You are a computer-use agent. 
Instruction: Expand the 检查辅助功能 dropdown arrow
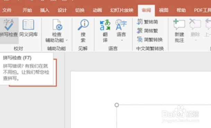click(x=67, y=40)
